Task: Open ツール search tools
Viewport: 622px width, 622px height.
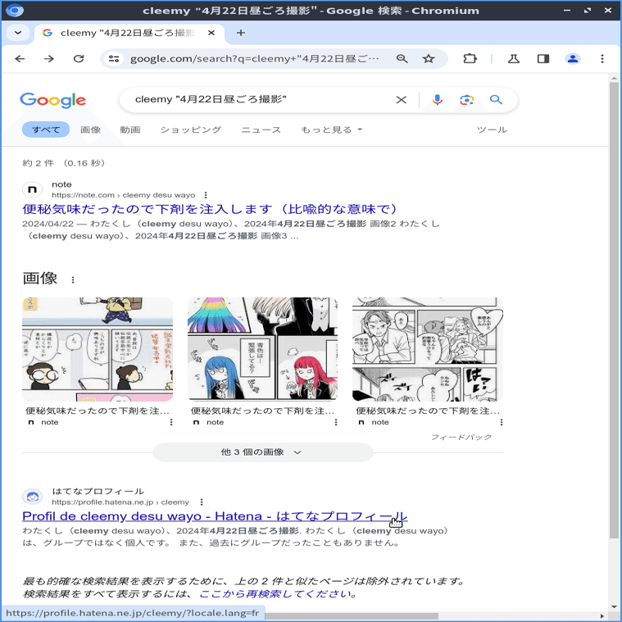Action: (x=492, y=129)
